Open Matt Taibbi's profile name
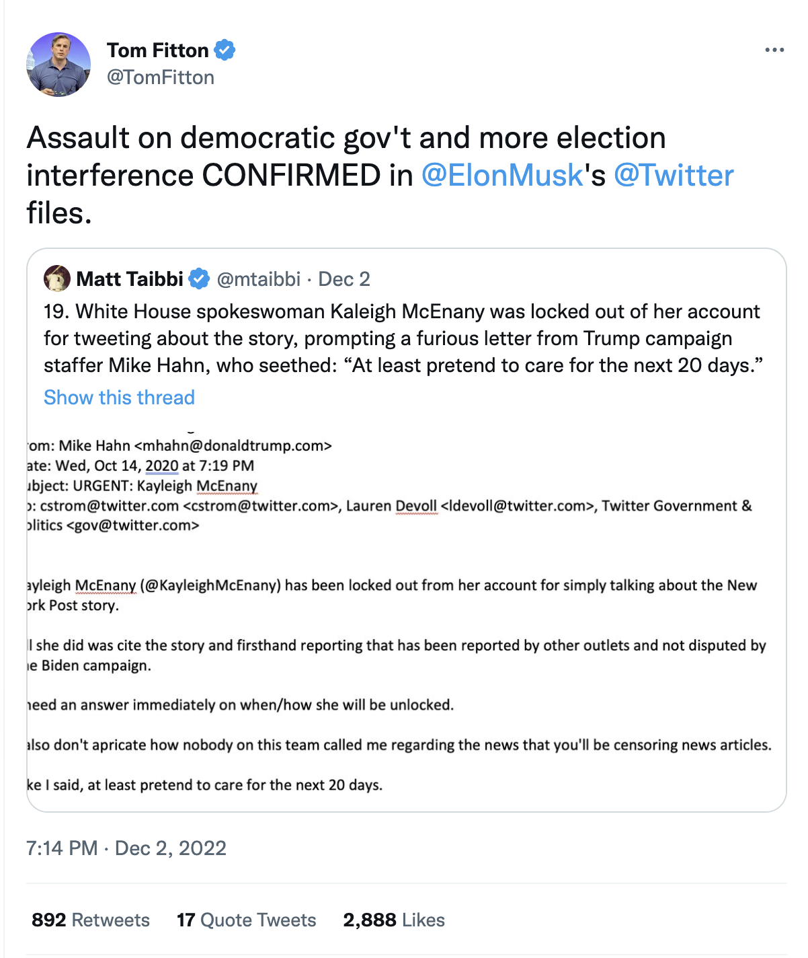Viewport: 808px width, 958px height. tap(130, 279)
